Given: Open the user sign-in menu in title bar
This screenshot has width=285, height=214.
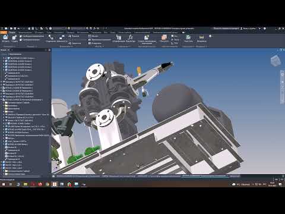Looking at the screenshot, I should point(249,29).
